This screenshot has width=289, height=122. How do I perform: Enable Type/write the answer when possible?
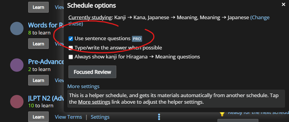(71, 48)
